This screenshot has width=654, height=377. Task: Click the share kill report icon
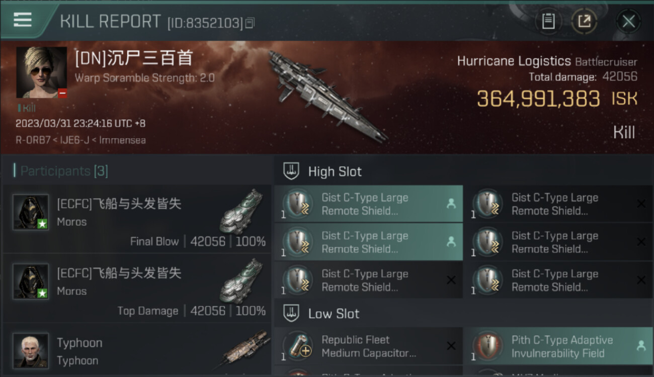pos(584,21)
